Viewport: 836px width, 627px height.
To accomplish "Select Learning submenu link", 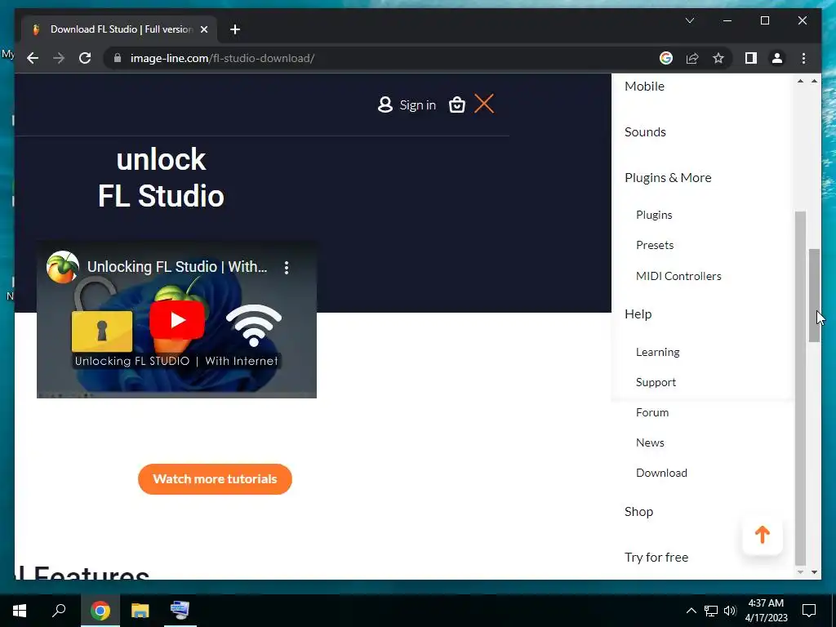I will click(x=657, y=353).
